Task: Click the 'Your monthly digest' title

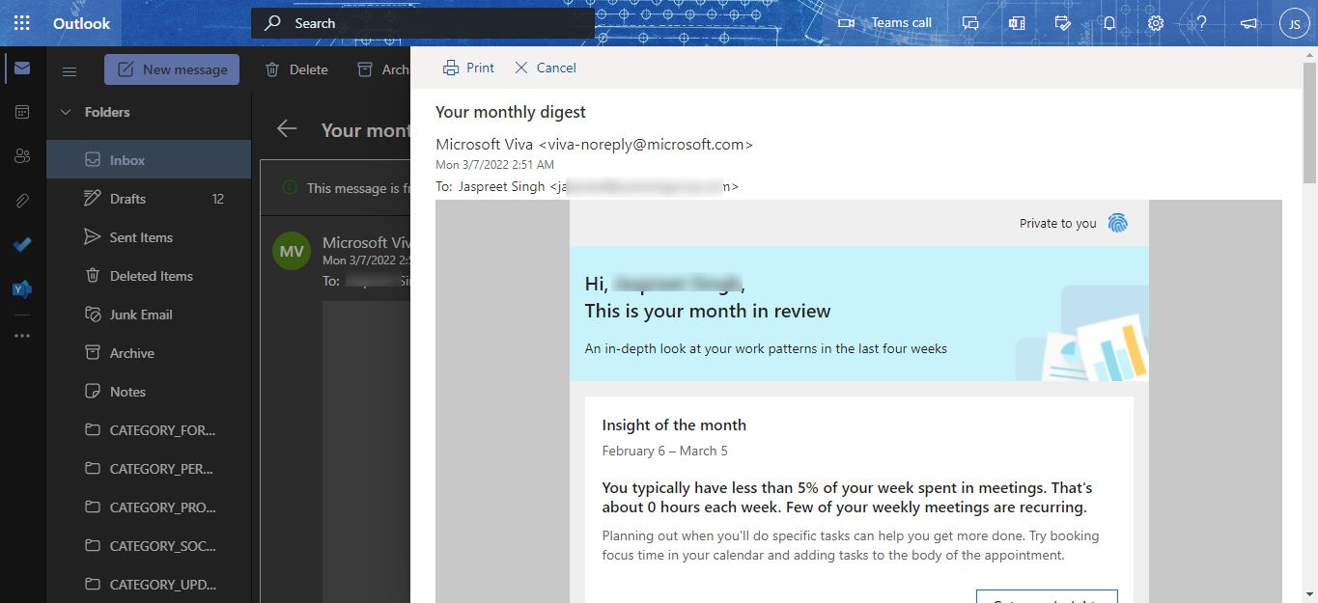Action: tap(511, 112)
